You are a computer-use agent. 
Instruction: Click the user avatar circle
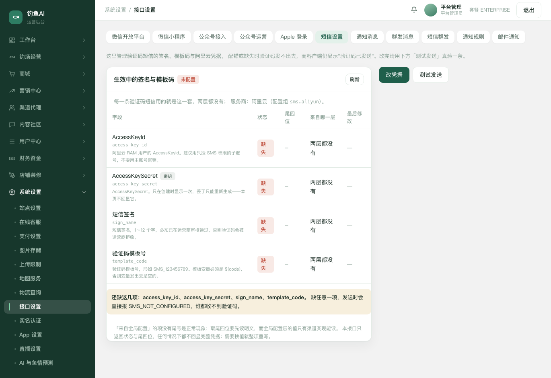[x=431, y=10]
